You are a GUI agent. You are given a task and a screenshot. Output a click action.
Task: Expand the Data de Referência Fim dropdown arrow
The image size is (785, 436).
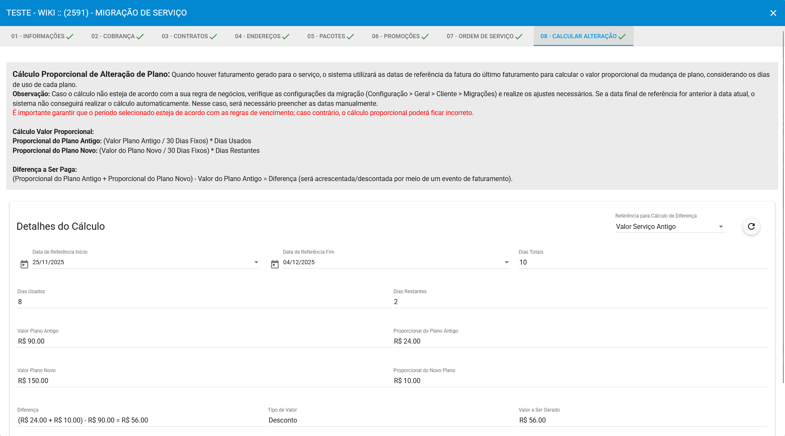(x=506, y=262)
